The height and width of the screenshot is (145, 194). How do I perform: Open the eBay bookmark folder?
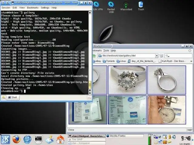(x=97, y=61)
